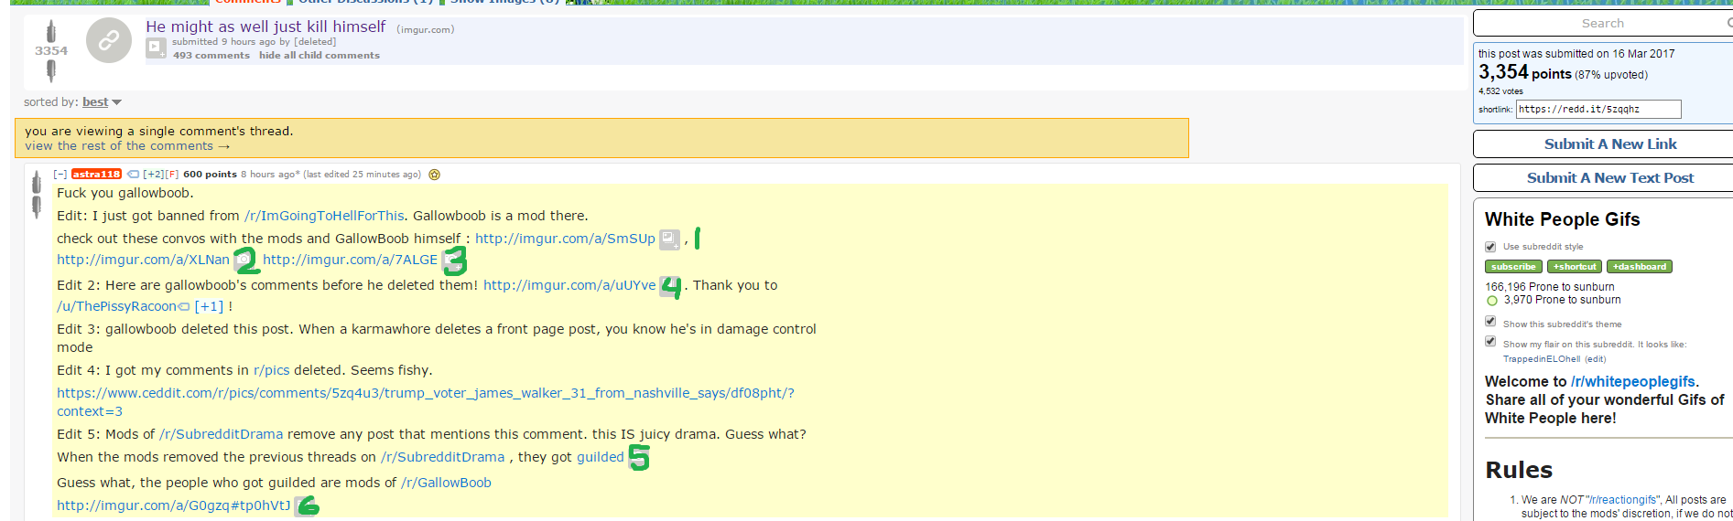The width and height of the screenshot is (1733, 521).
Task: Click the green +dashboard button
Action: tap(1640, 267)
